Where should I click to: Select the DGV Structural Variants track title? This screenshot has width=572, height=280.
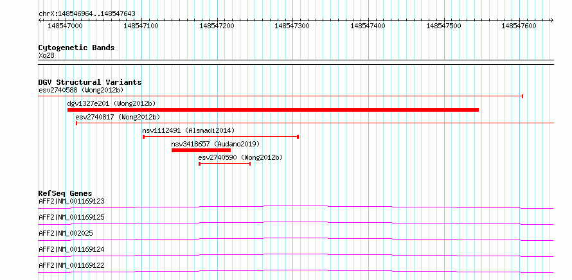90,82
